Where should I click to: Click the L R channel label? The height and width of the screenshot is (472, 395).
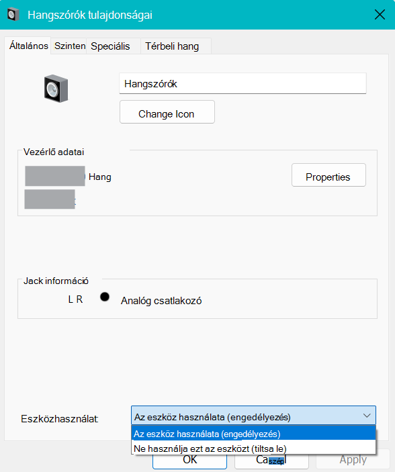[75, 299]
